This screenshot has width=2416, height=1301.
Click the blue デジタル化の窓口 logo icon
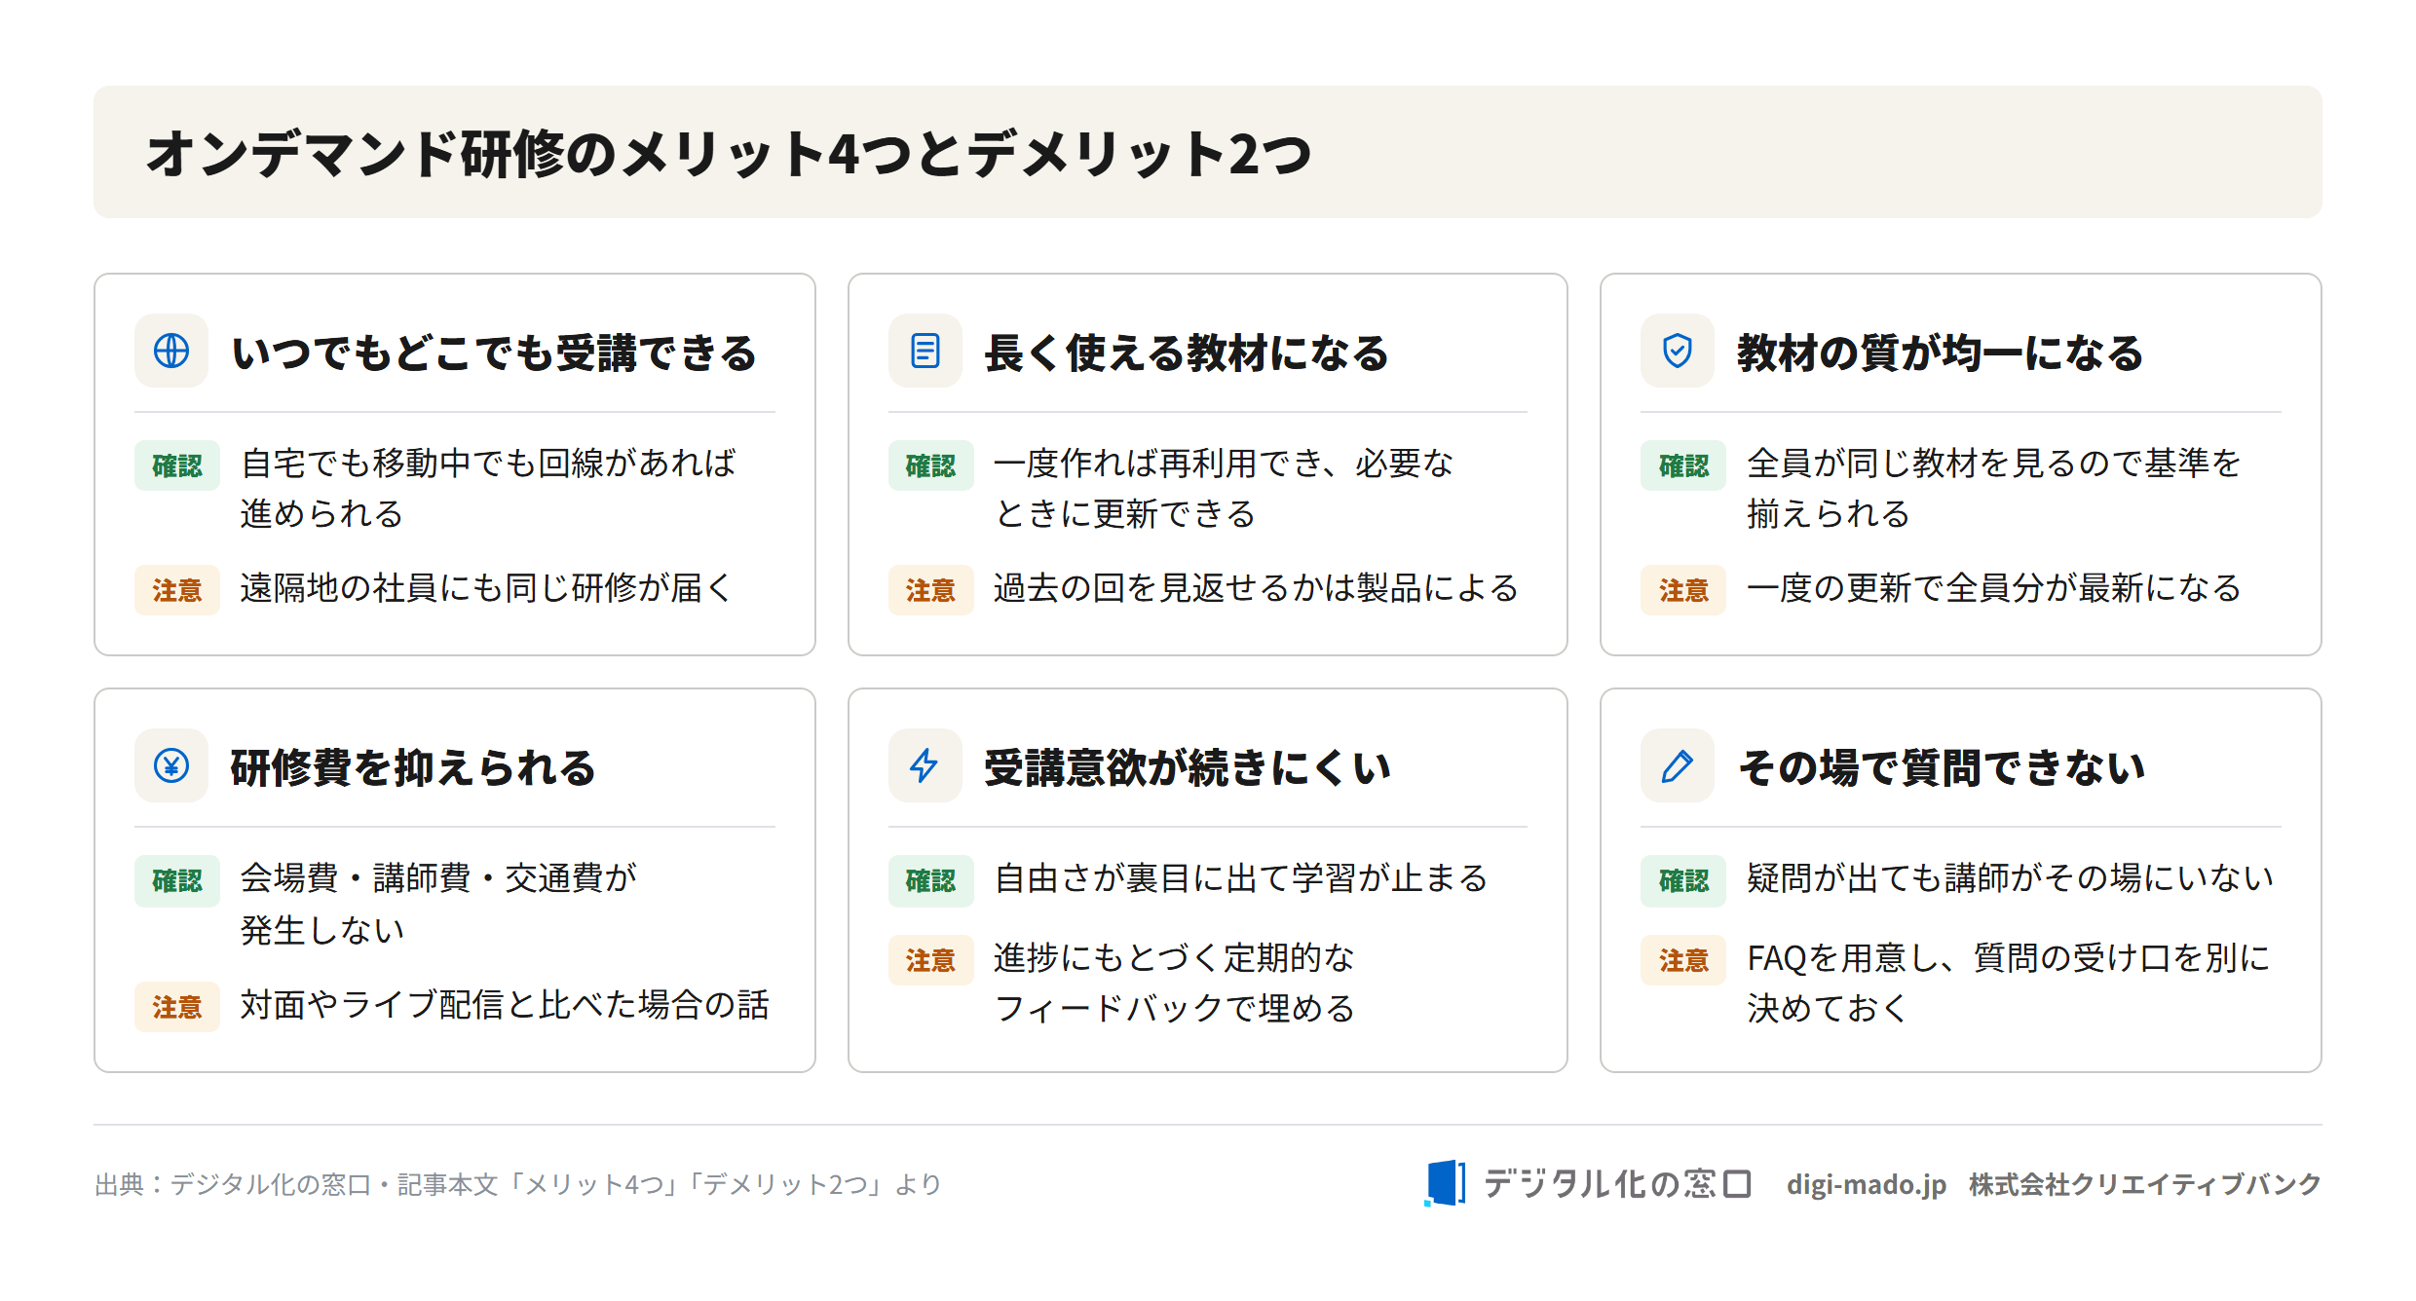pos(1445,1183)
